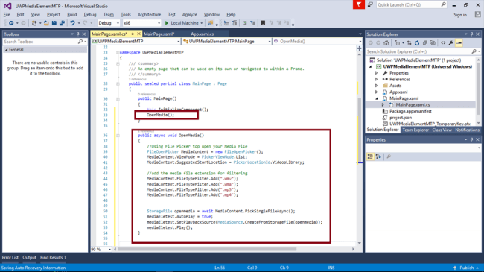Image resolution: width=484 pixels, height=272 pixels.
Task: Collapse the MainPage.xaml node in Solution Explorer
Action: click(377, 98)
